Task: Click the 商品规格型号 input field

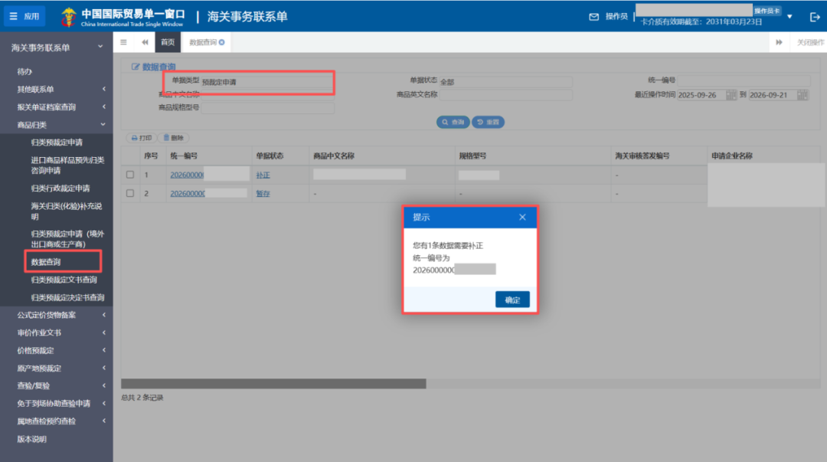Action: point(267,108)
